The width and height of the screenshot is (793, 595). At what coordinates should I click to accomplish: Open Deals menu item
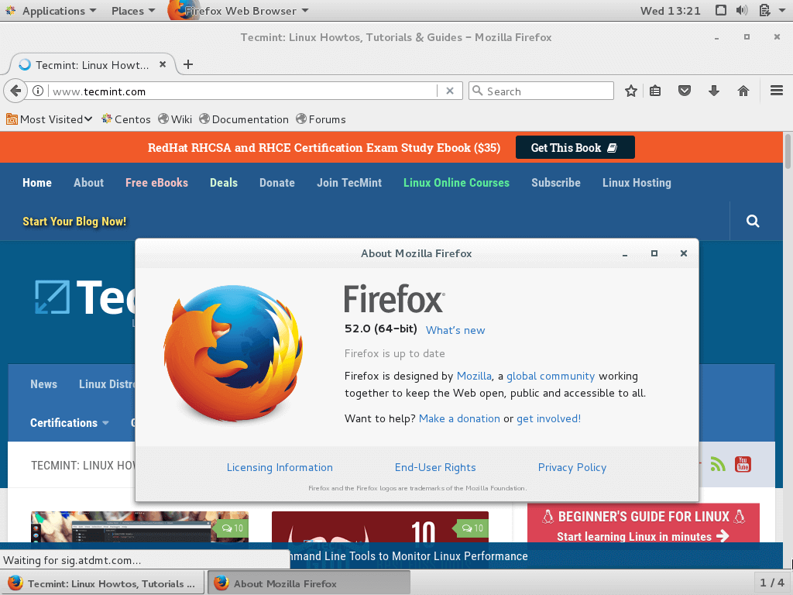224,183
